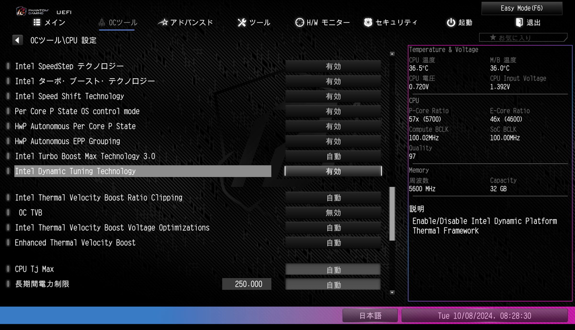575x330 pixels.
Task: Switch to the OCツール tab
Action: pos(117,23)
